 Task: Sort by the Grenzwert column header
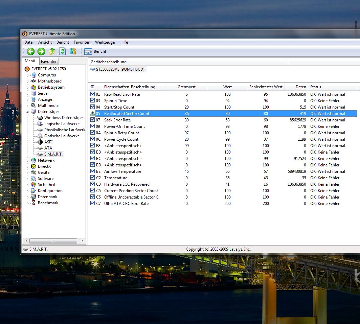click(186, 87)
